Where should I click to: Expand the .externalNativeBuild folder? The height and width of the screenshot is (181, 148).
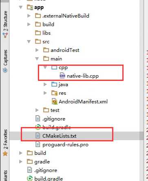pyautogui.click(x=29, y=16)
